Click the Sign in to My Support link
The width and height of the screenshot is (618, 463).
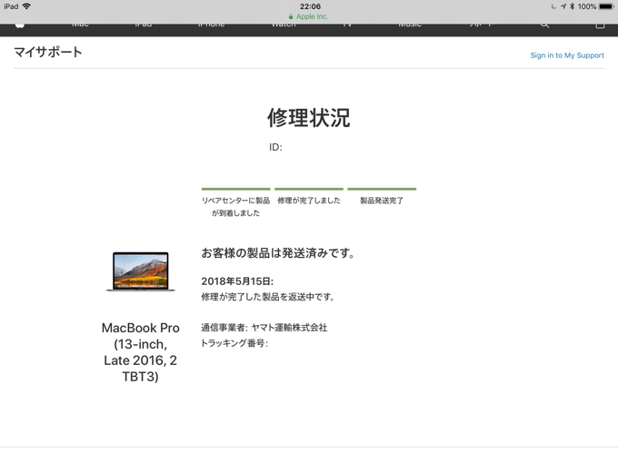point(567,55)
